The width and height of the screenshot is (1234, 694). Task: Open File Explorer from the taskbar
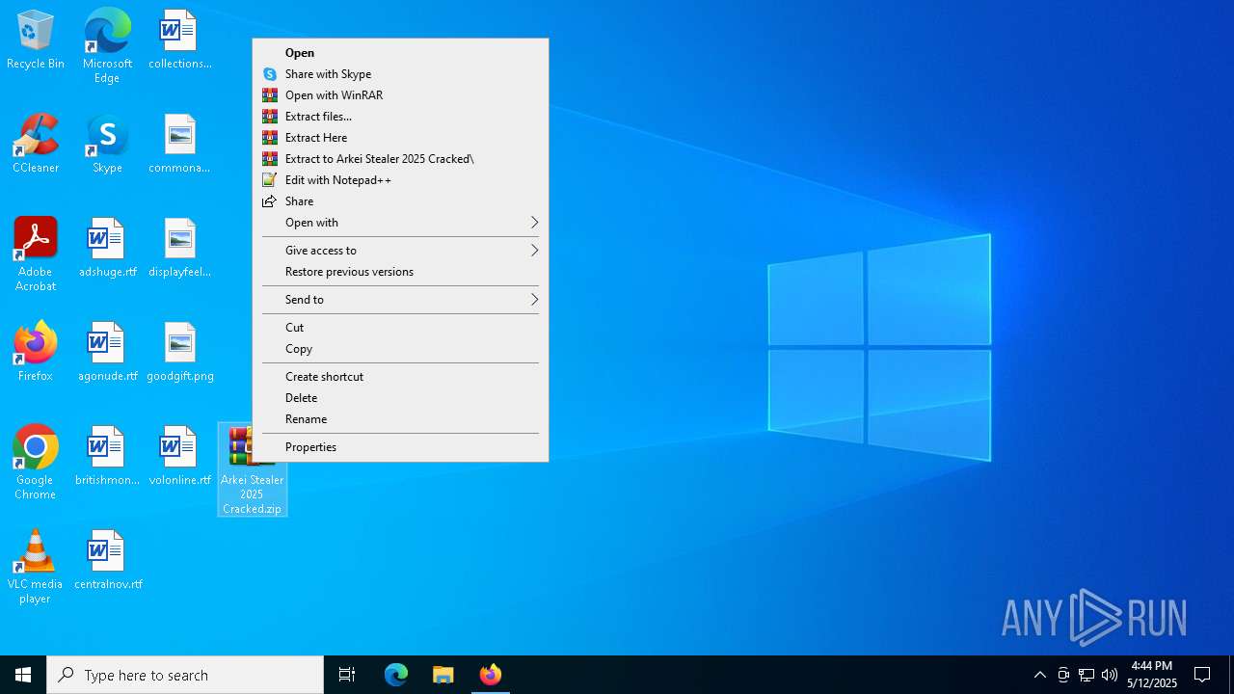click(x=443, y=675)
